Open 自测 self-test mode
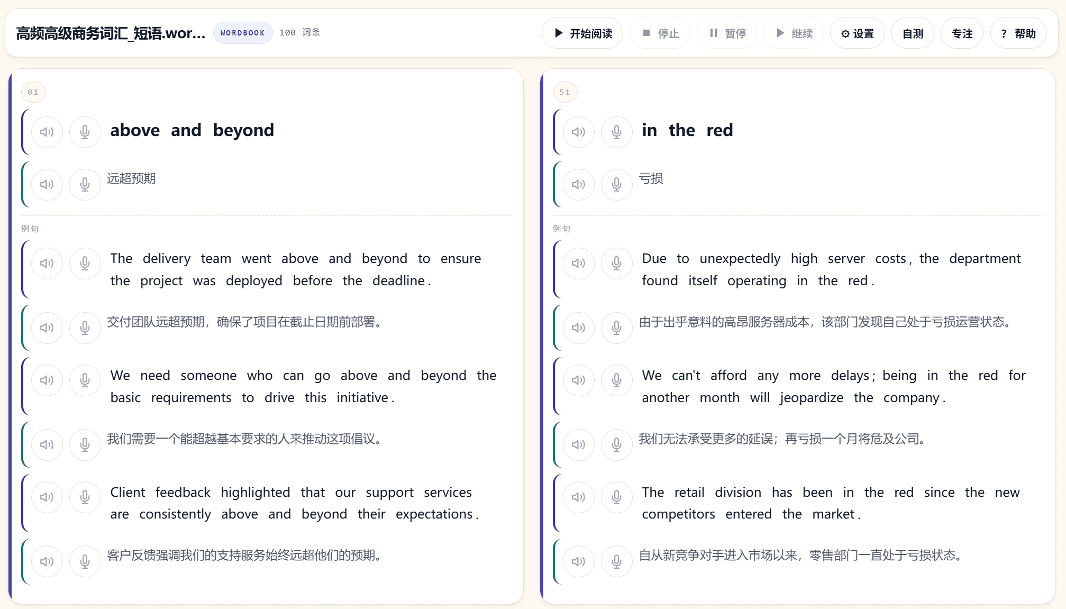The image size is (1066, 609). (913, 33)
